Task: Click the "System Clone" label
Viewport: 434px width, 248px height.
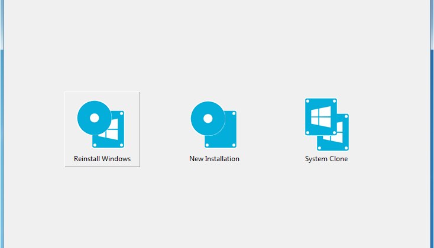Action: coord(326,159)
